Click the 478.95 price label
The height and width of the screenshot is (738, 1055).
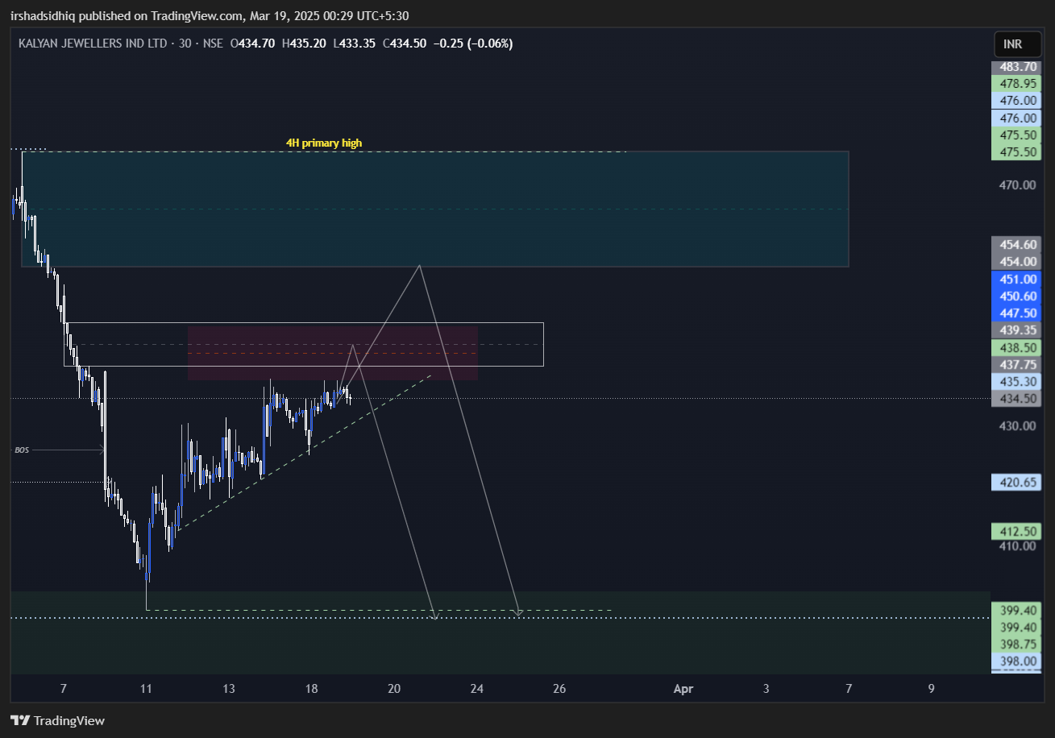pyautogui.click(x=1017, y=84)
